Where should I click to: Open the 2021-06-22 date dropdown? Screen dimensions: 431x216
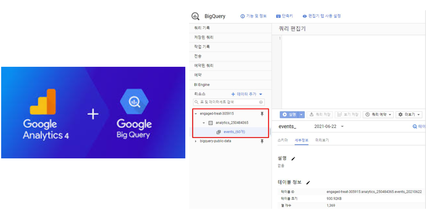pos(329,127)
